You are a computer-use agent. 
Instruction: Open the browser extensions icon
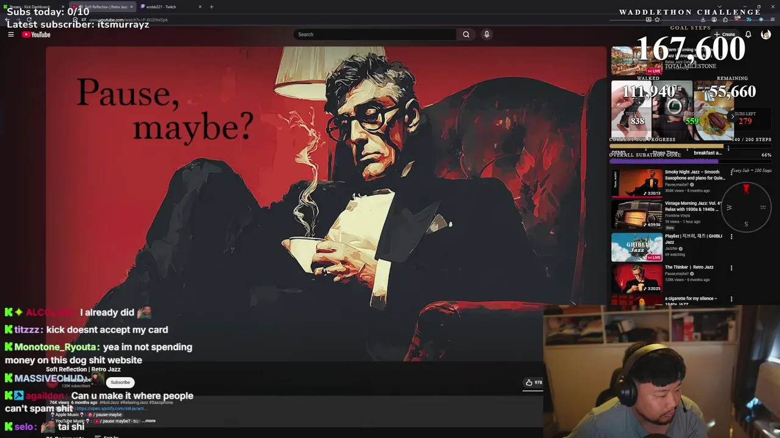tap(725, 19)
